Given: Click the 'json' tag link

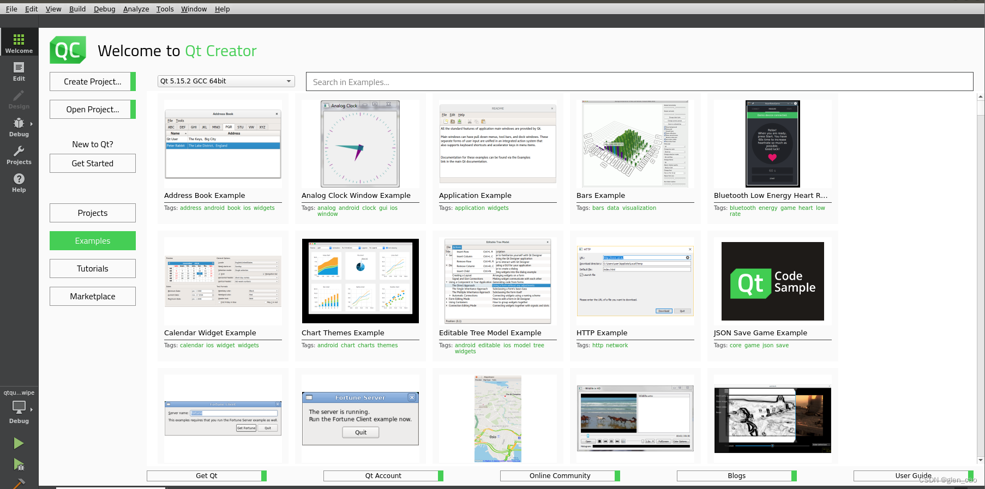Looking at the screenshot, I should click(x=768, y=346).
